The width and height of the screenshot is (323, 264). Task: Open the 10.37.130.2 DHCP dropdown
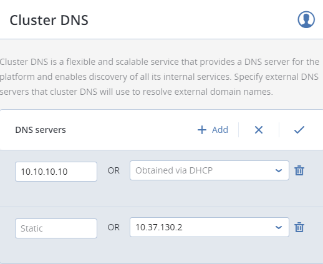210,227
